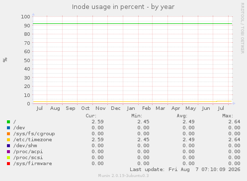Click the 10 label on the y-axis

tap(27, 95)
